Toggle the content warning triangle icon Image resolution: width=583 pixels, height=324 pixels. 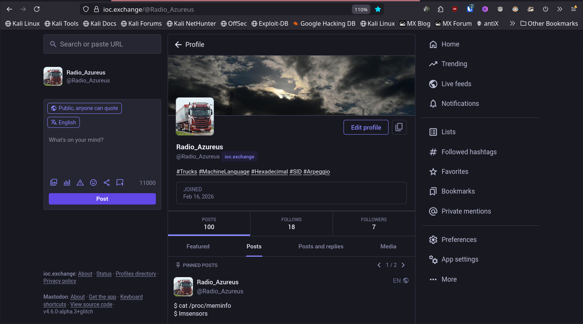(x=80, y=183)
